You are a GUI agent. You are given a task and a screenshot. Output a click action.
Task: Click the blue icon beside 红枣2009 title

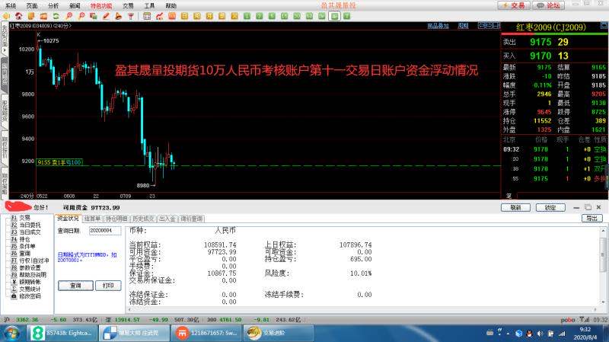coord(604,26)
